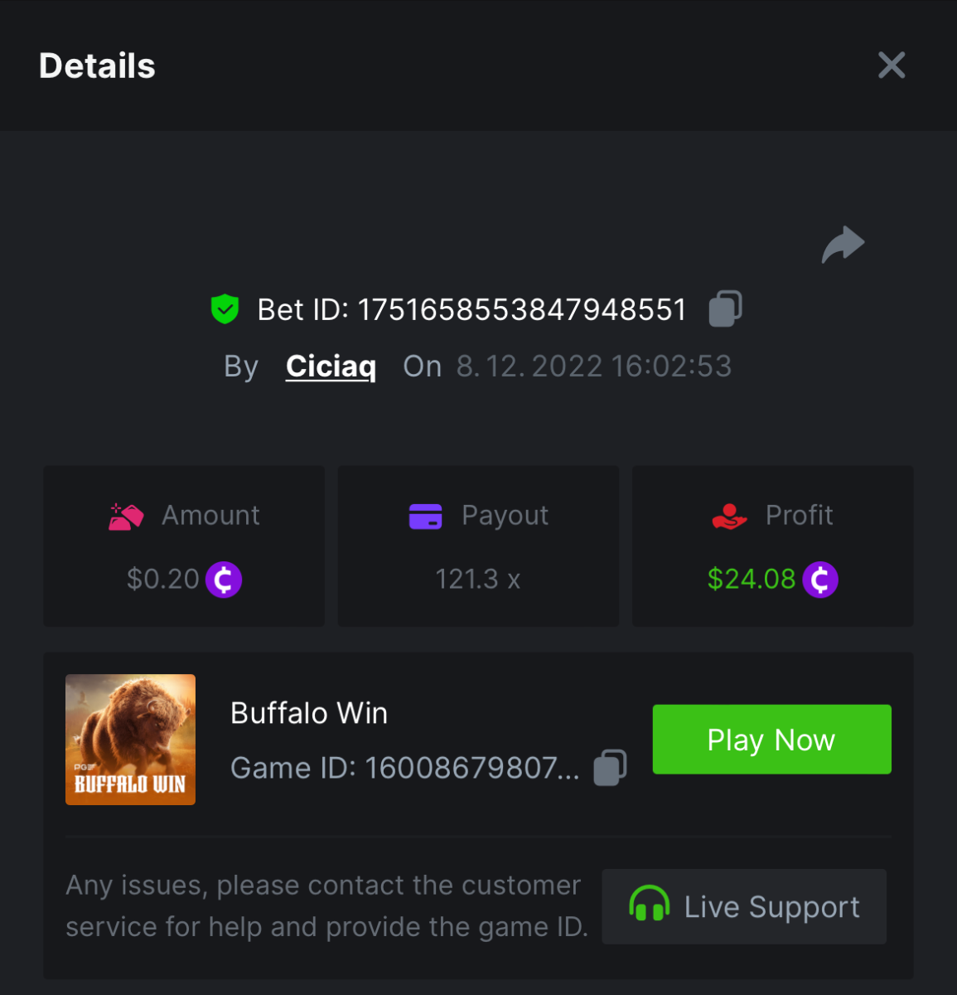Close the Details dialog
957x995 pixels.
[x=892, y=66]
